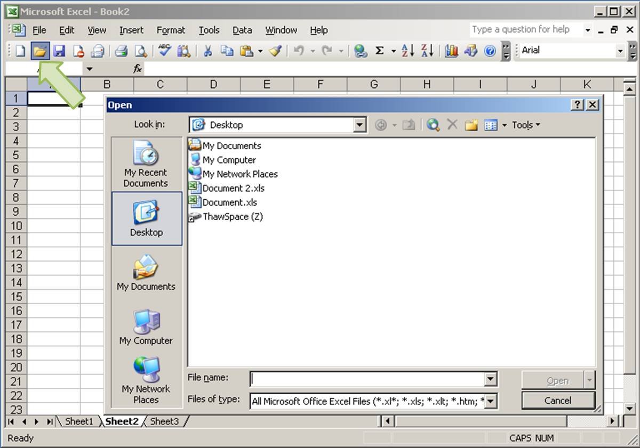Click the Insert Hyperlink toolbar icon
The width and height of the screenshot is (640, 448).
click(361, 51)
